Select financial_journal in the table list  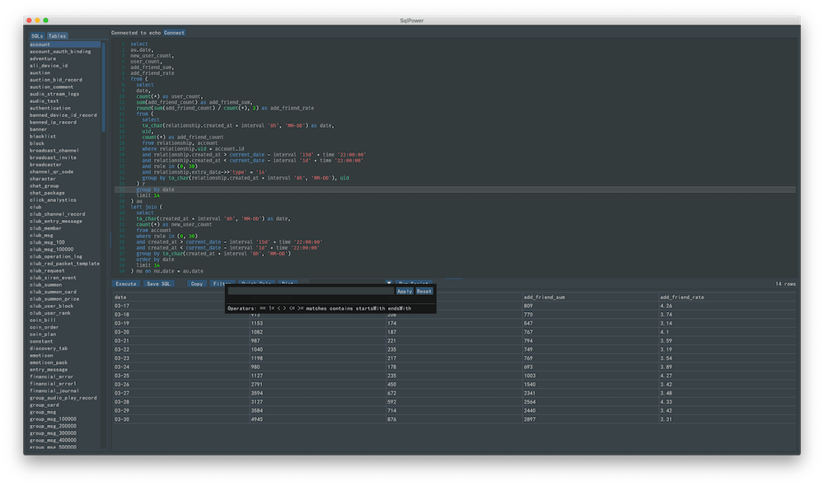55,390
